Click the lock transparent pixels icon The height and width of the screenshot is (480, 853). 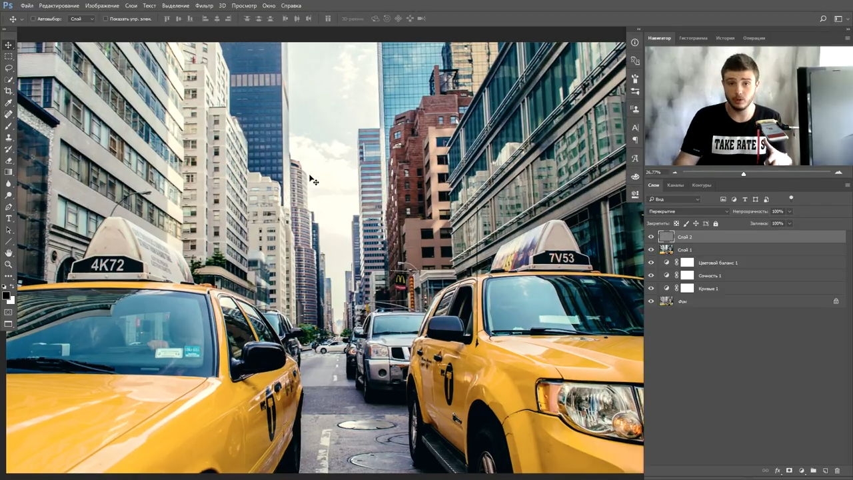(676, 224)
